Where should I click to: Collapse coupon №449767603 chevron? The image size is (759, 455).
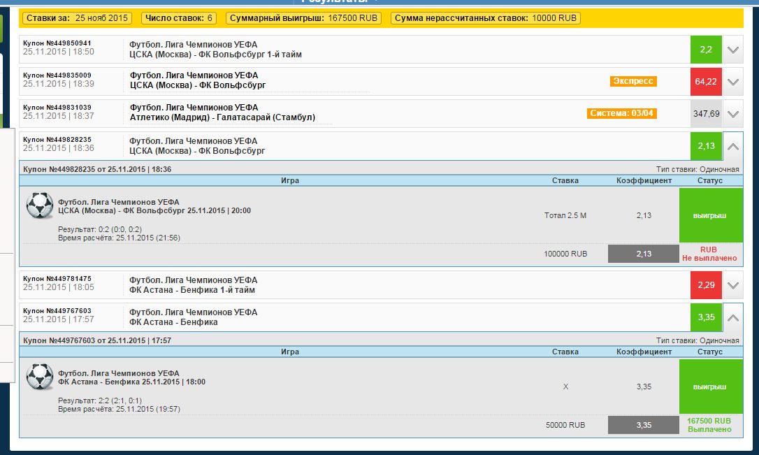tap(733, 317)
